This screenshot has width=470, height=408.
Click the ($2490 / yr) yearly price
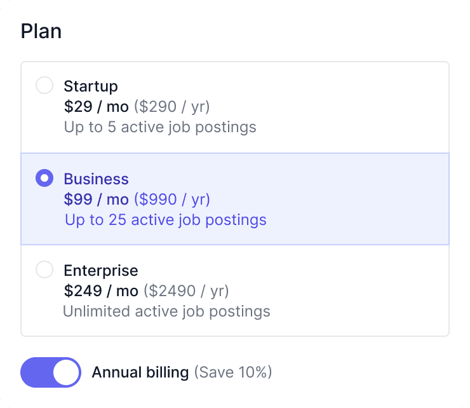[186, 291]
